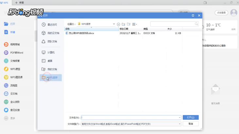The height and width of the screenshot is (134, 239).
Task: Sort by 修改日期 column header
Action: pyautogui.click(x=130, y=29)
